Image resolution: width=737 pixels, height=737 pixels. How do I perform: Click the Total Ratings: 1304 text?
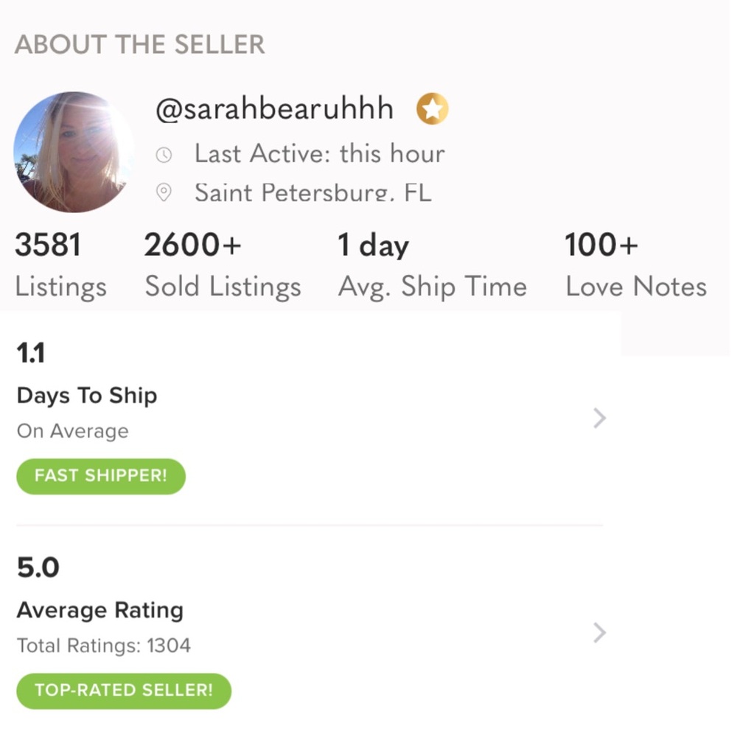104,646
